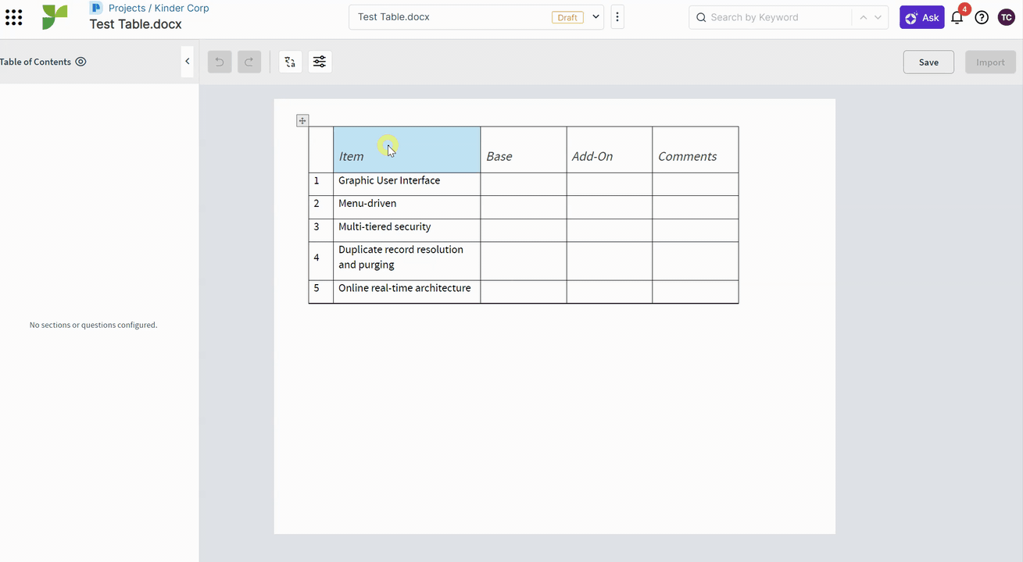Open the Ask assistant button

[922, 17]
